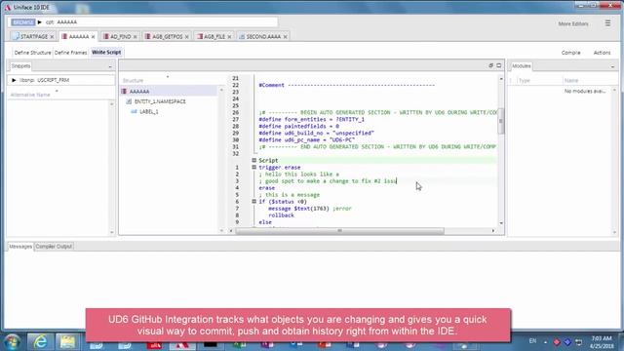Click the editor scroll-up arrow
This screenshot has height=351, width=624.
click(501, 79)
